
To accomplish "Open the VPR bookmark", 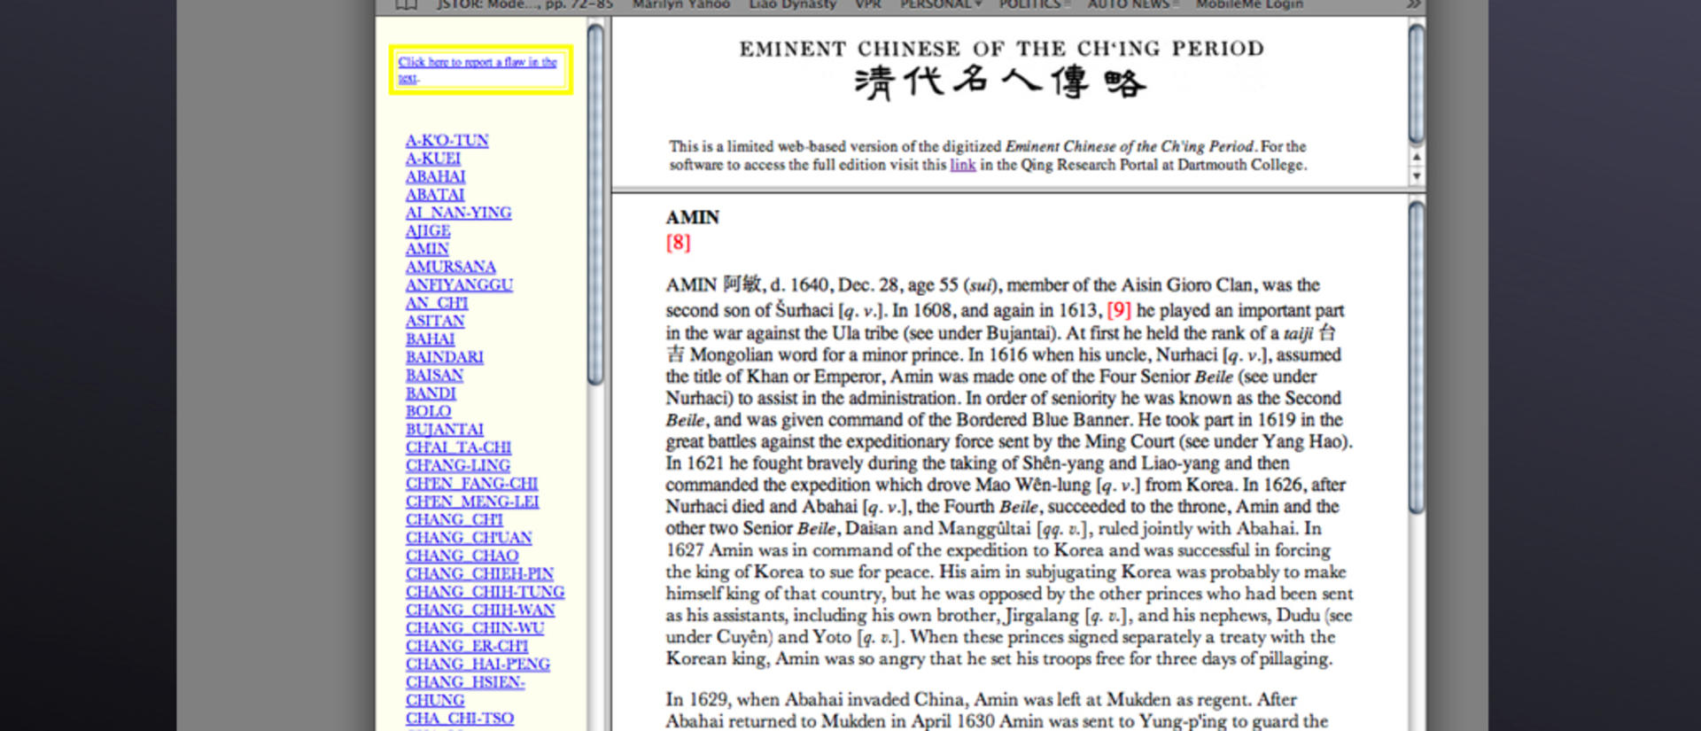I will point(867,4).
